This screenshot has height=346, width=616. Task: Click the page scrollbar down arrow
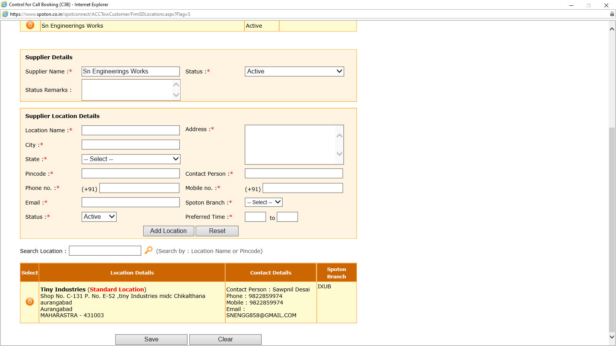coord(612,337)
